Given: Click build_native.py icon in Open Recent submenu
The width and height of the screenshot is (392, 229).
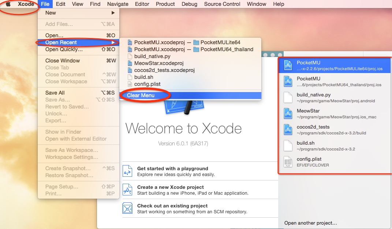Looking at the screenshot, I should 130,56.
